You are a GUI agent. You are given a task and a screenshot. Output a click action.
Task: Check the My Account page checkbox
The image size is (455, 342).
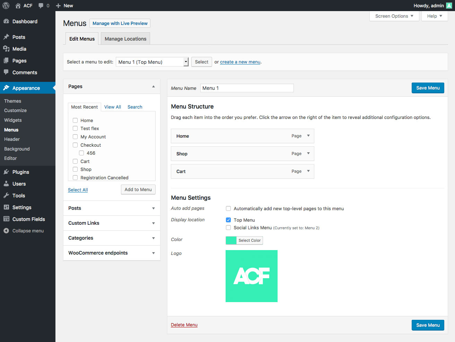tap(75, 137)
